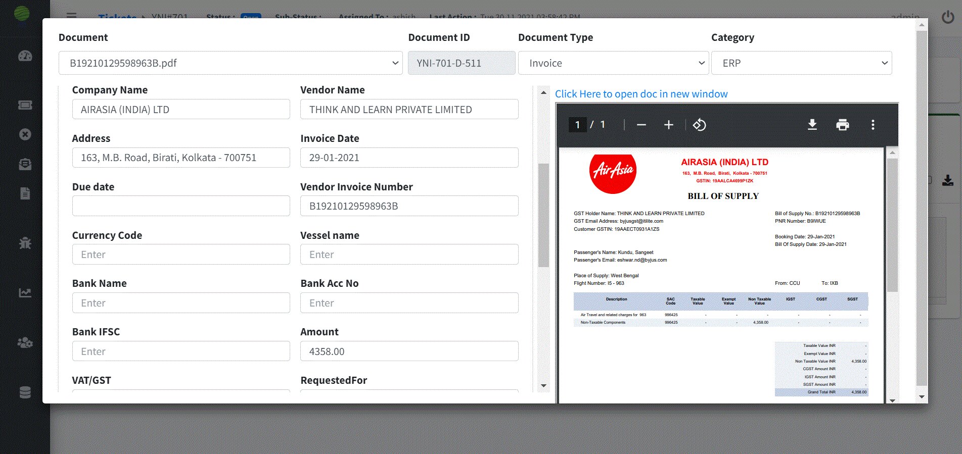Image resolution: width=962 pixels, height=454 pixels.
Task: Zoom out the PDF viewer
Action: (641, 125)
